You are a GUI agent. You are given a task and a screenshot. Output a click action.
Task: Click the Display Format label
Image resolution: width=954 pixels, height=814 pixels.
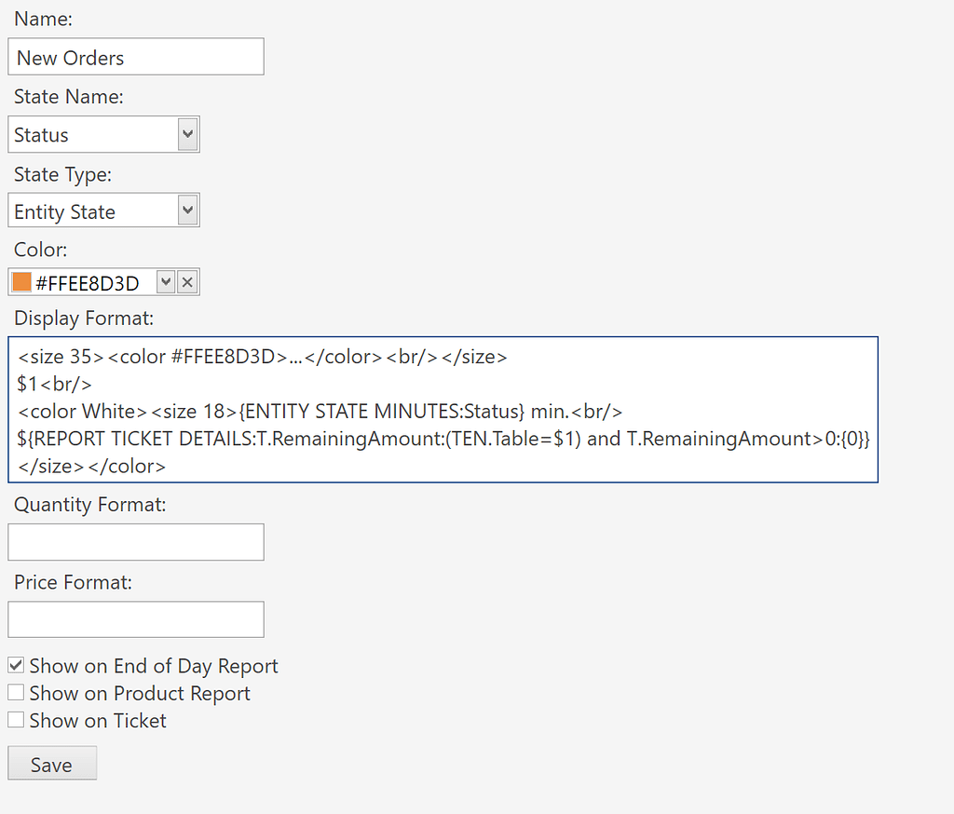[73, 318]
